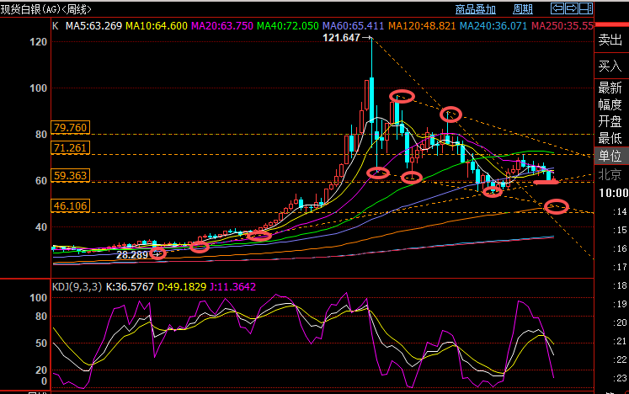
Task: Click the :18 time row in side list
Action: click(x=621, y=285)
